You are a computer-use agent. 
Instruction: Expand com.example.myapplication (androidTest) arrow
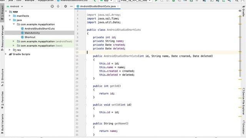pyautogui.click(x=14, y=41)
